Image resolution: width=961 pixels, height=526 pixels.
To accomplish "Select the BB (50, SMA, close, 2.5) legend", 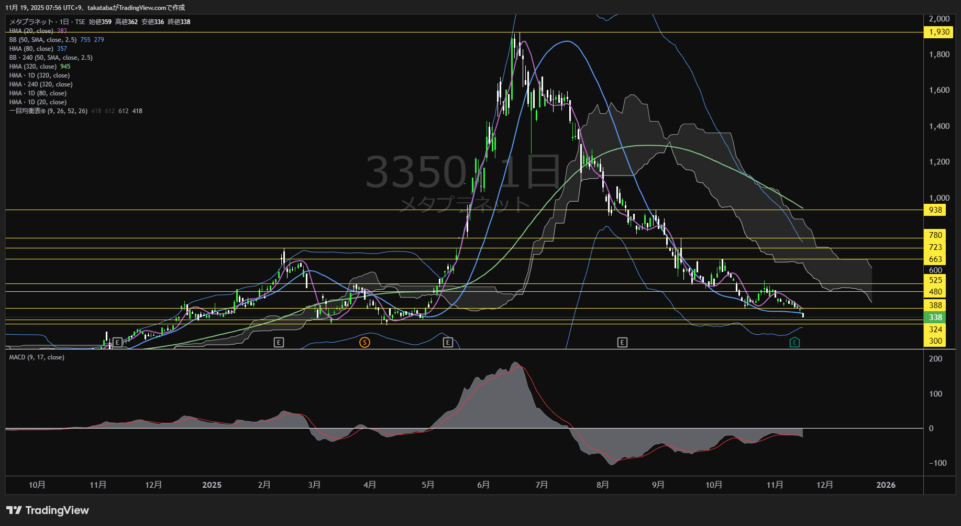I will 43,40.
